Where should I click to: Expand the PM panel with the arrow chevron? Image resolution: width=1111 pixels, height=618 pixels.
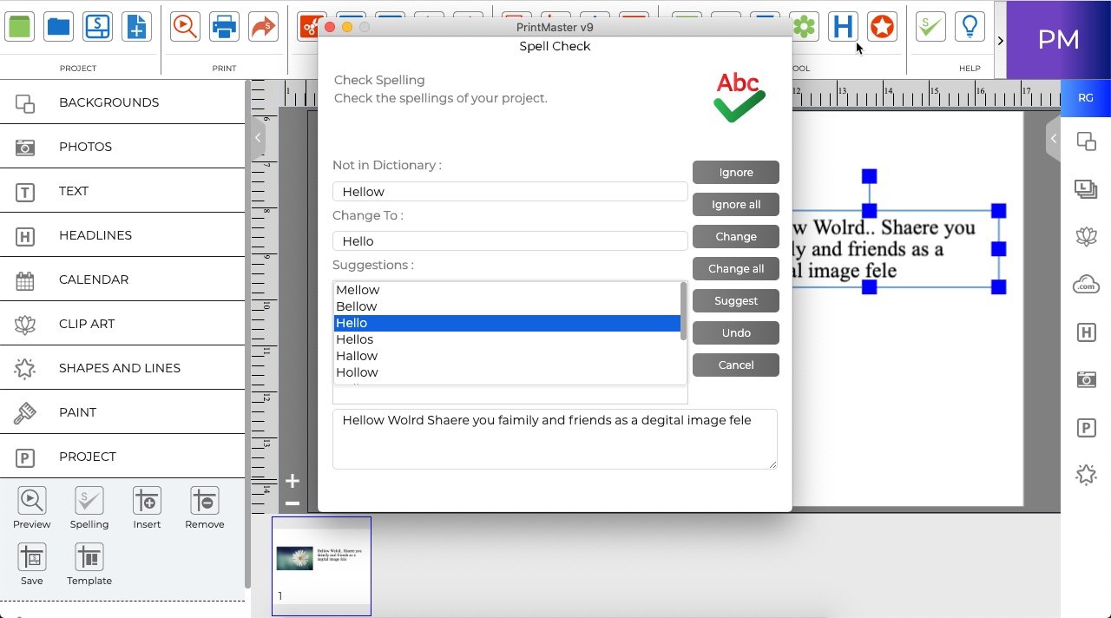(x=1000, y=40)
